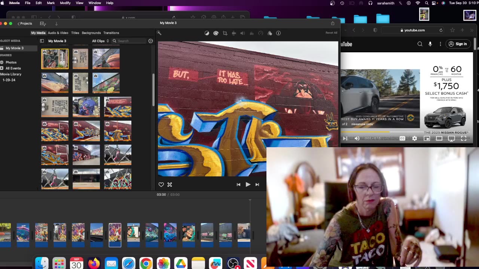This screenshot has height=269, width=479.
Task: Open YouTube player settings gear
Action: 415,138
